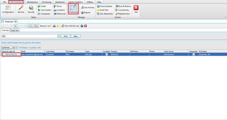Close the Employees document tab
Viewport: 227px width, 120px height.
point(16,21)
